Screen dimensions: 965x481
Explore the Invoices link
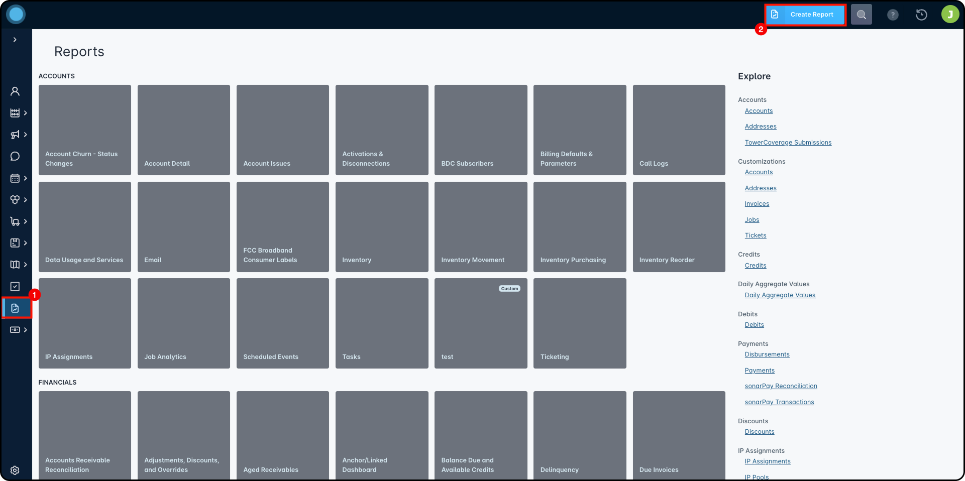pos(757,204)
